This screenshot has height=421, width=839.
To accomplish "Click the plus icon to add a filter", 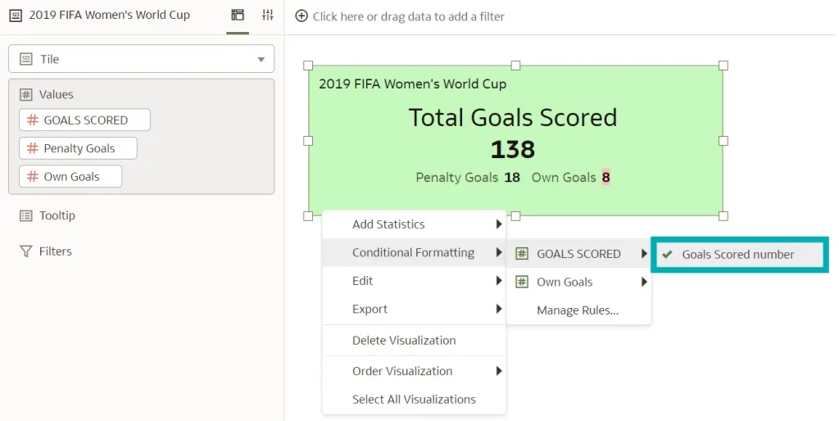I will tap(302, 16).
